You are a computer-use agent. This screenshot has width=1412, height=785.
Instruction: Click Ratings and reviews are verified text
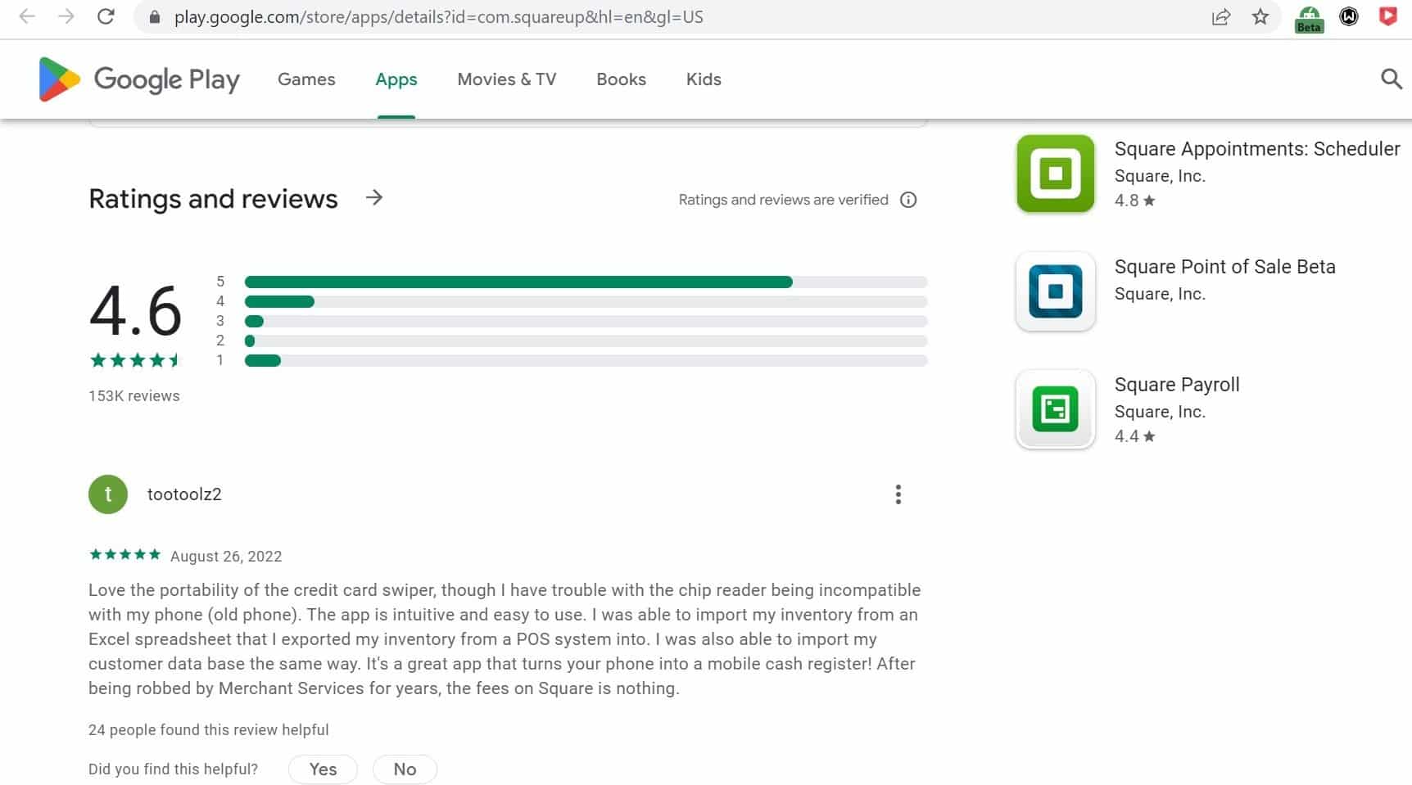[x=783, y=200]
